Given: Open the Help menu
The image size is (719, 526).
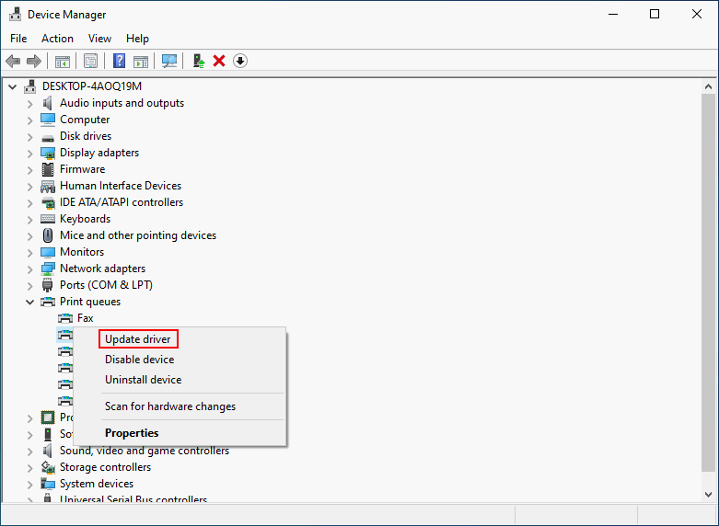Looking at the screenshot, I should [137, 39].
